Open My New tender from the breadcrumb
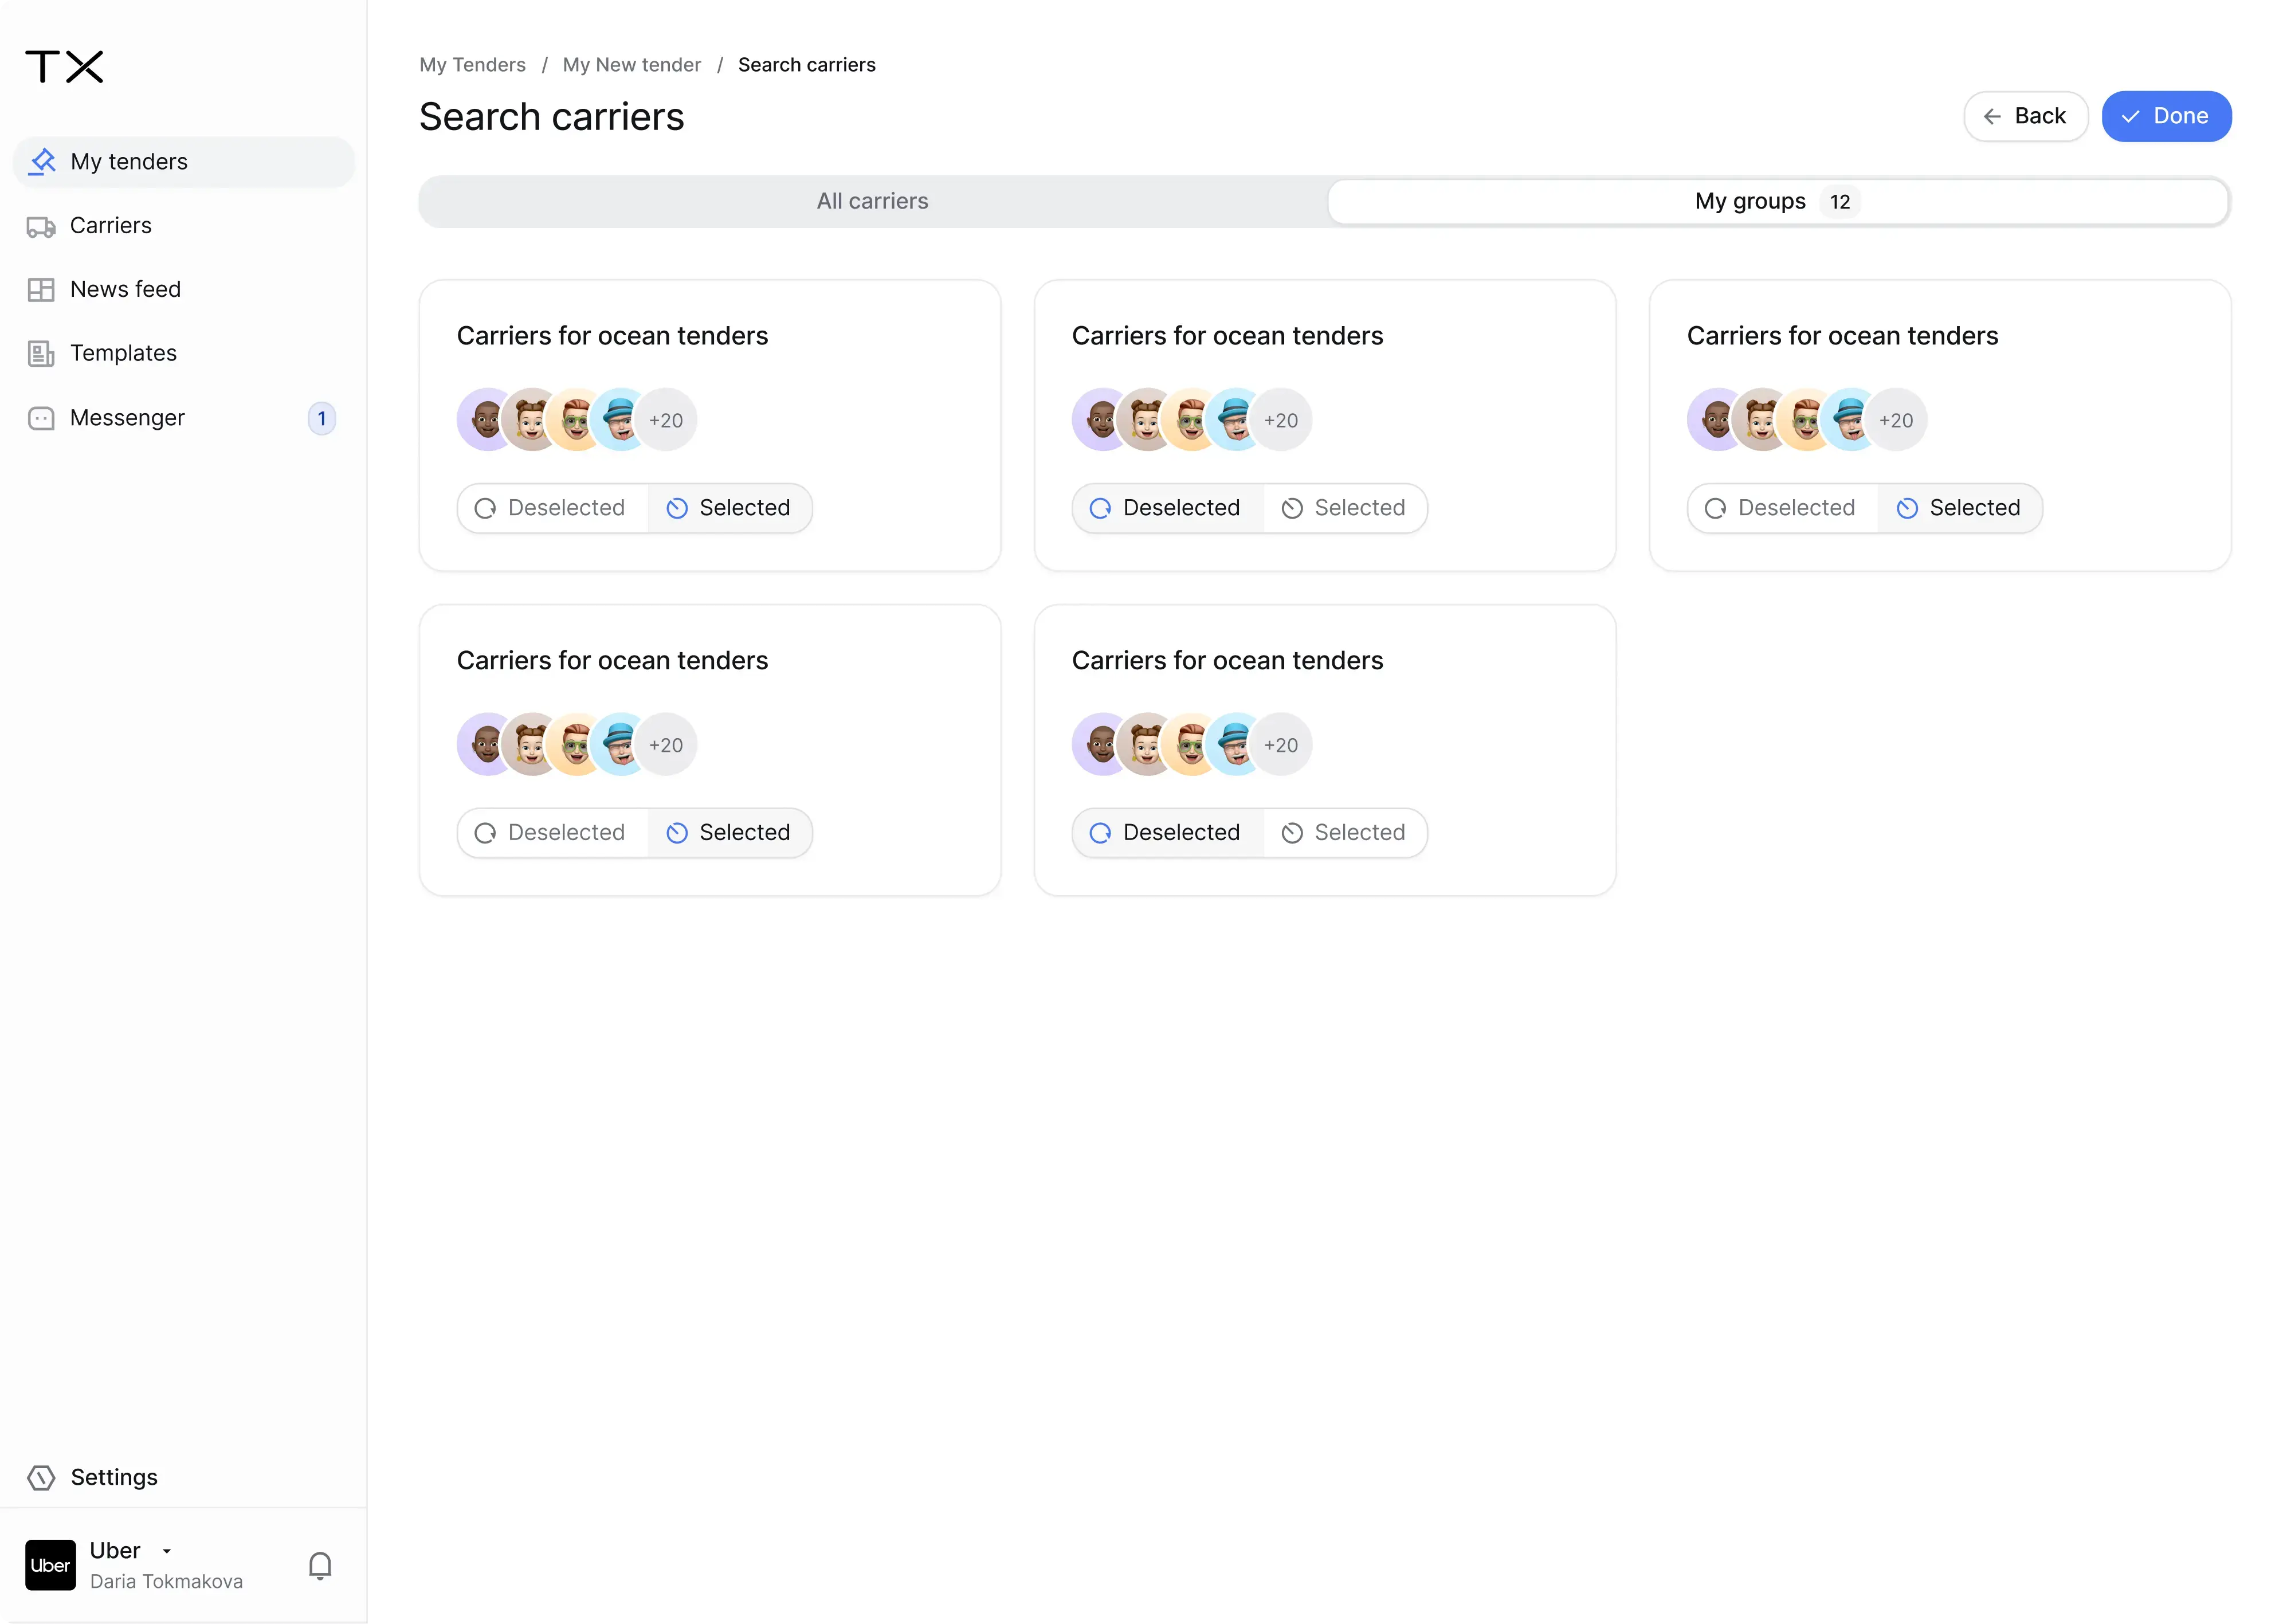 631,64
